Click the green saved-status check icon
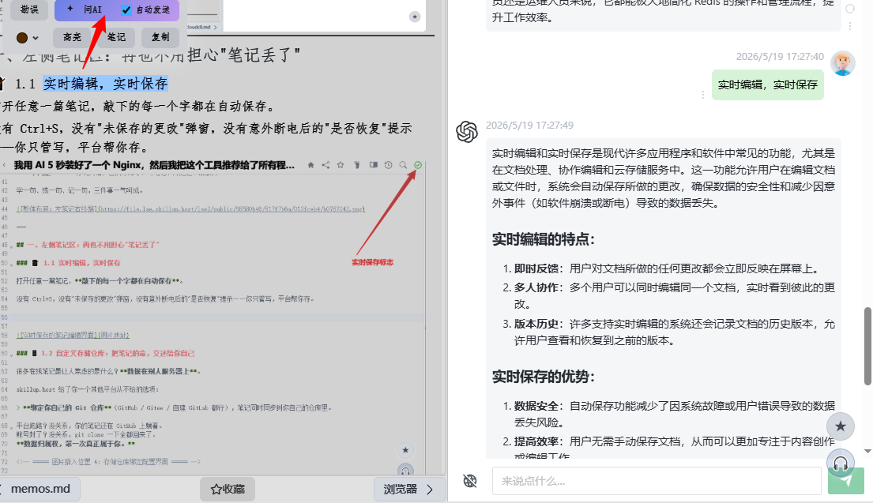This screenshot has width=873, height=503. tap(418, 165)
